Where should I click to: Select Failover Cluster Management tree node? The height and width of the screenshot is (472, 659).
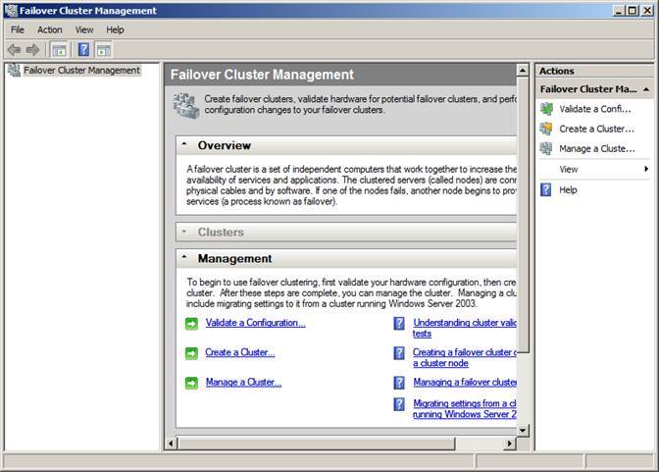(x=81, y=71)
